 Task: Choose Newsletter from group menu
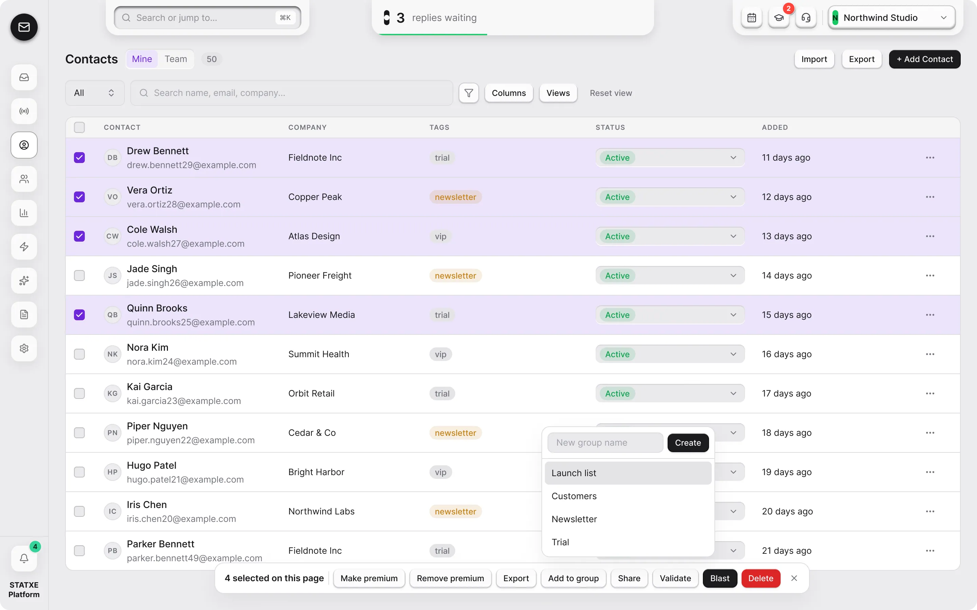(628, 519)
